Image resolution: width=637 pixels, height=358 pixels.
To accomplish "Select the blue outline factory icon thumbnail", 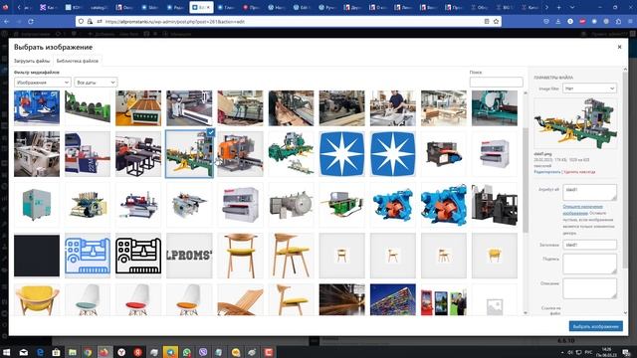I will [88, 256].
